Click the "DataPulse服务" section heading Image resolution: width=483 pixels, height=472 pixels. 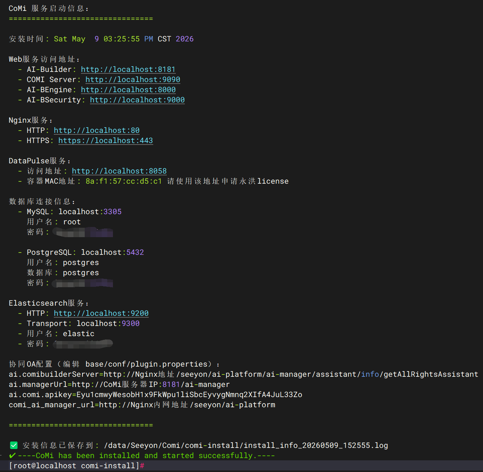(38, 161)
